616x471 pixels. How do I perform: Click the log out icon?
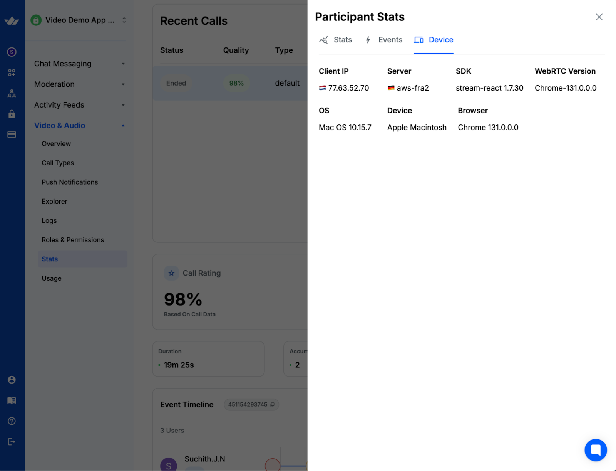pyautogui.click(x=12, y=441)
